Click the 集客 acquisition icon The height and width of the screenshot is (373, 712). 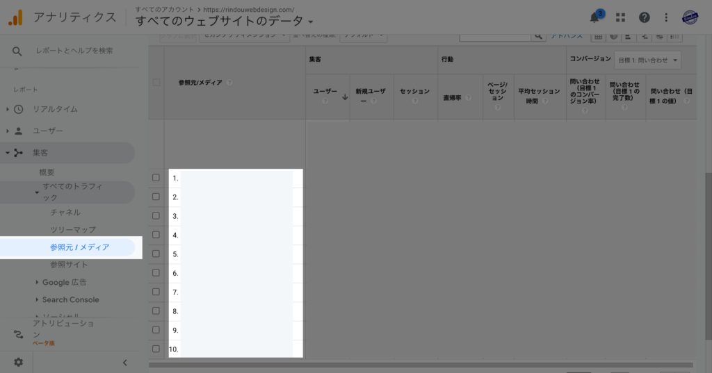18,153
